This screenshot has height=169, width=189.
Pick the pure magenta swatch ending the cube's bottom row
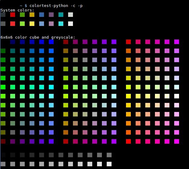(177, 142)
